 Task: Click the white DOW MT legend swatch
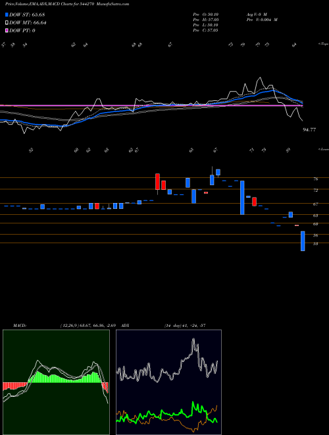[x=7, y=23]
